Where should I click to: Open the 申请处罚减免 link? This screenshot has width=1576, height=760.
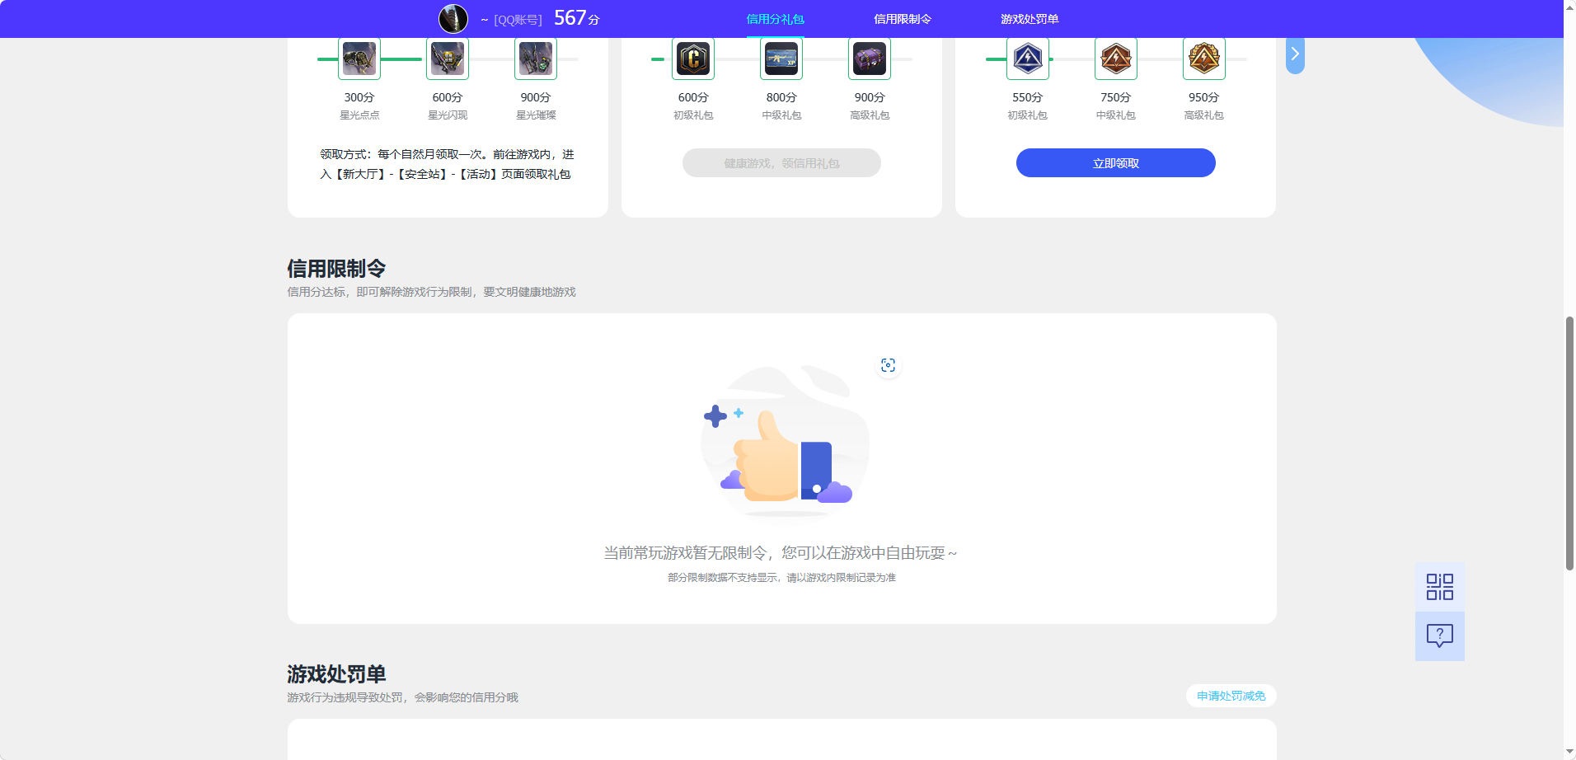[x=1231, y=696]
